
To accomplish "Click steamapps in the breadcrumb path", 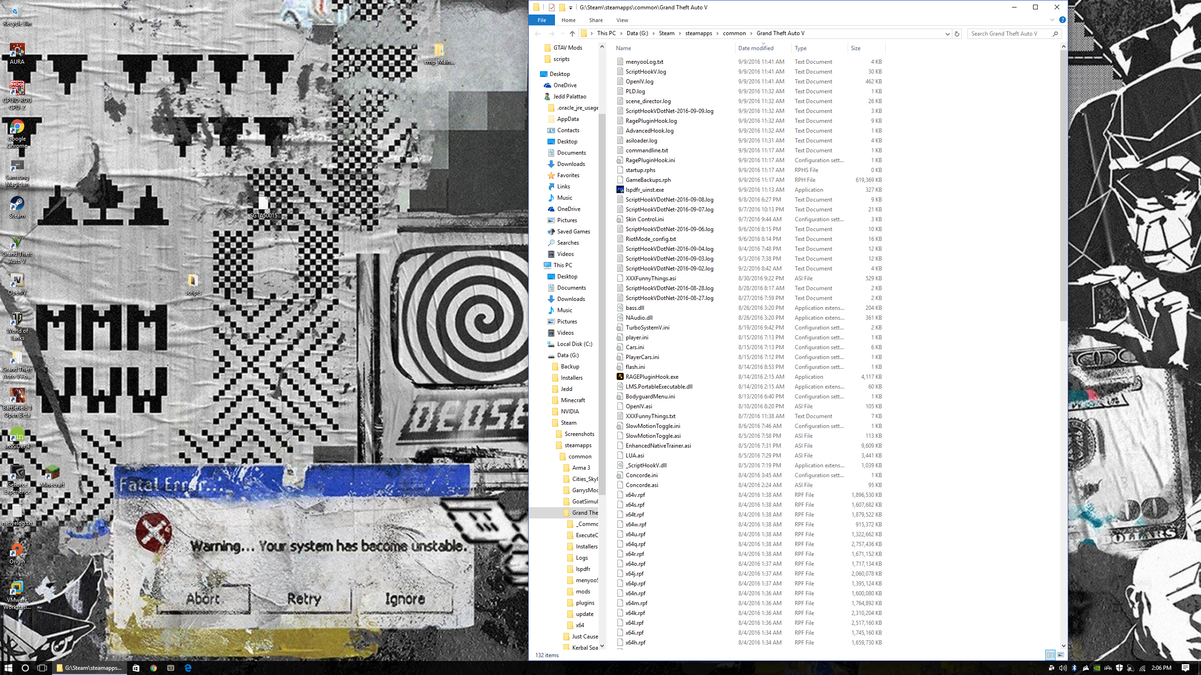I will pos(698,33).
